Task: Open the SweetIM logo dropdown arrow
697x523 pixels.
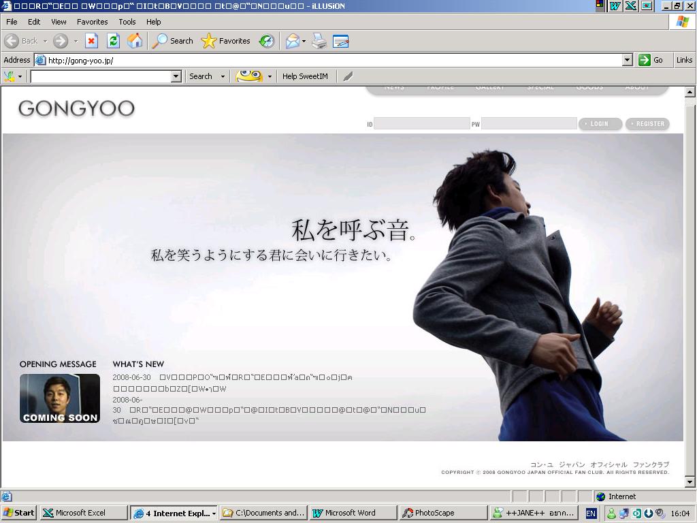Action: pyautogui.click(x=20, y=76)
